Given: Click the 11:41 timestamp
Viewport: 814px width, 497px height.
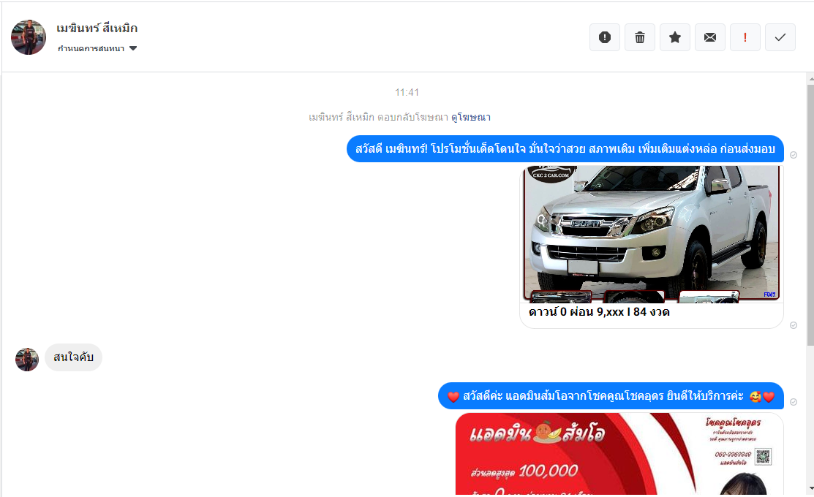Looking at the screenshot, I should coord(407,92).
